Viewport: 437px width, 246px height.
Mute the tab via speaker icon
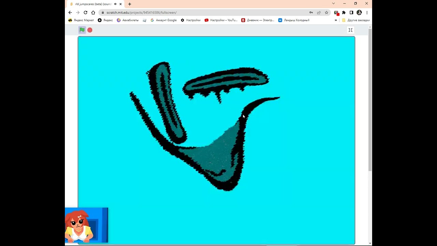tap(115, 4)
